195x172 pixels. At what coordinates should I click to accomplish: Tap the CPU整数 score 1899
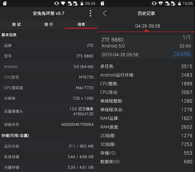187,84
